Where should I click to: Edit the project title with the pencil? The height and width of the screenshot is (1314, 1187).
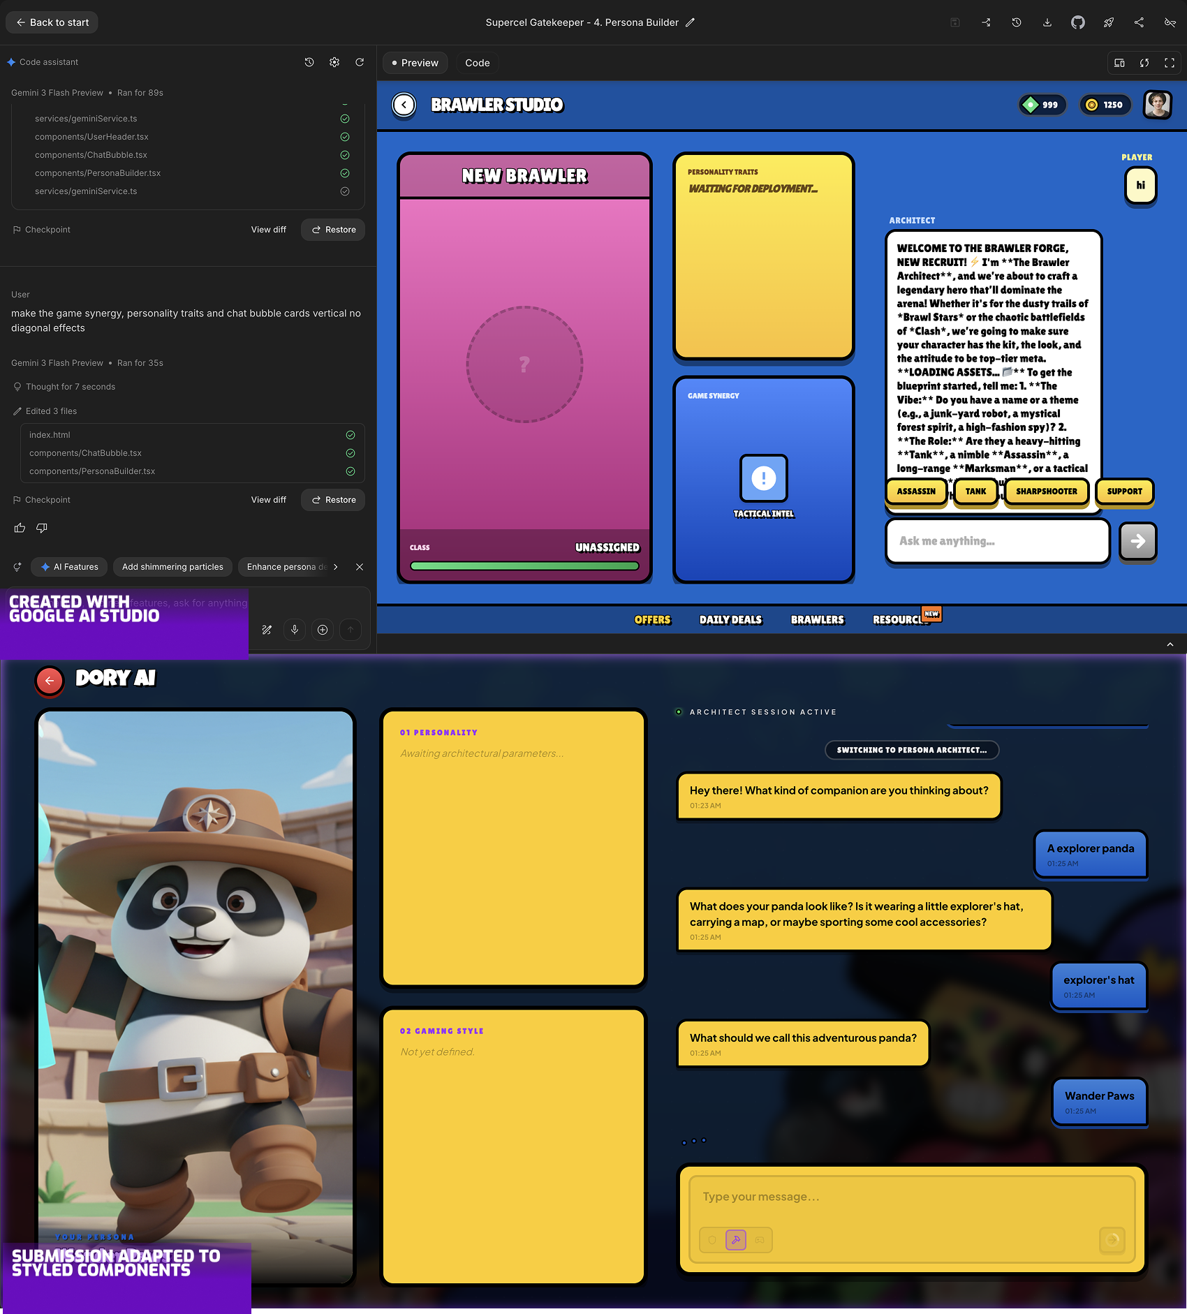pos(690,22)
